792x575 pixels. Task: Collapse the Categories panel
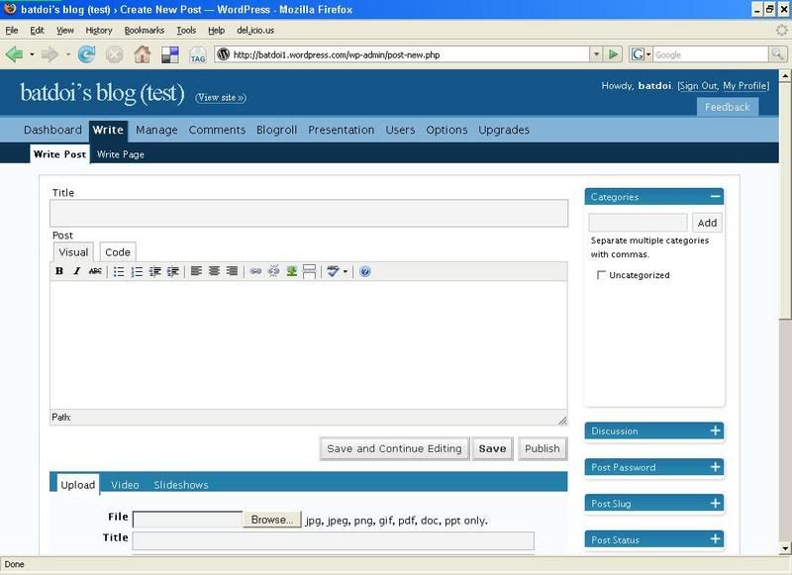(x=715, y=197)
